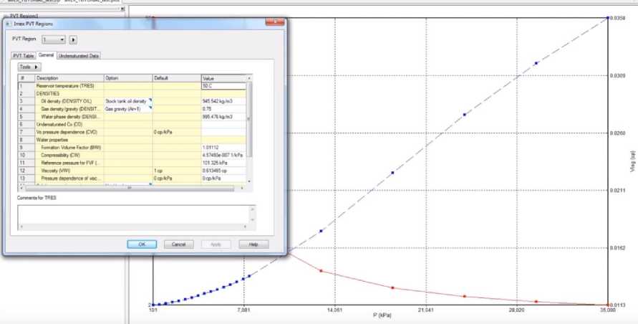The width and height of the screenshot is (638, 324).
Task: Click the Value column header
Action: click(x=224, y=78)
